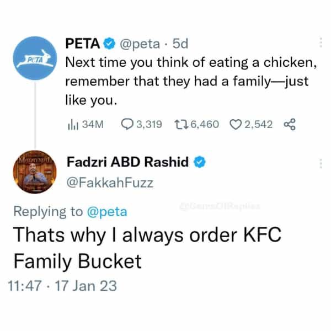Click the 11:47 · 17 Jan 23 timestamp
The height and width of the screenshot is (331, 331).
(x=62, y=286)
